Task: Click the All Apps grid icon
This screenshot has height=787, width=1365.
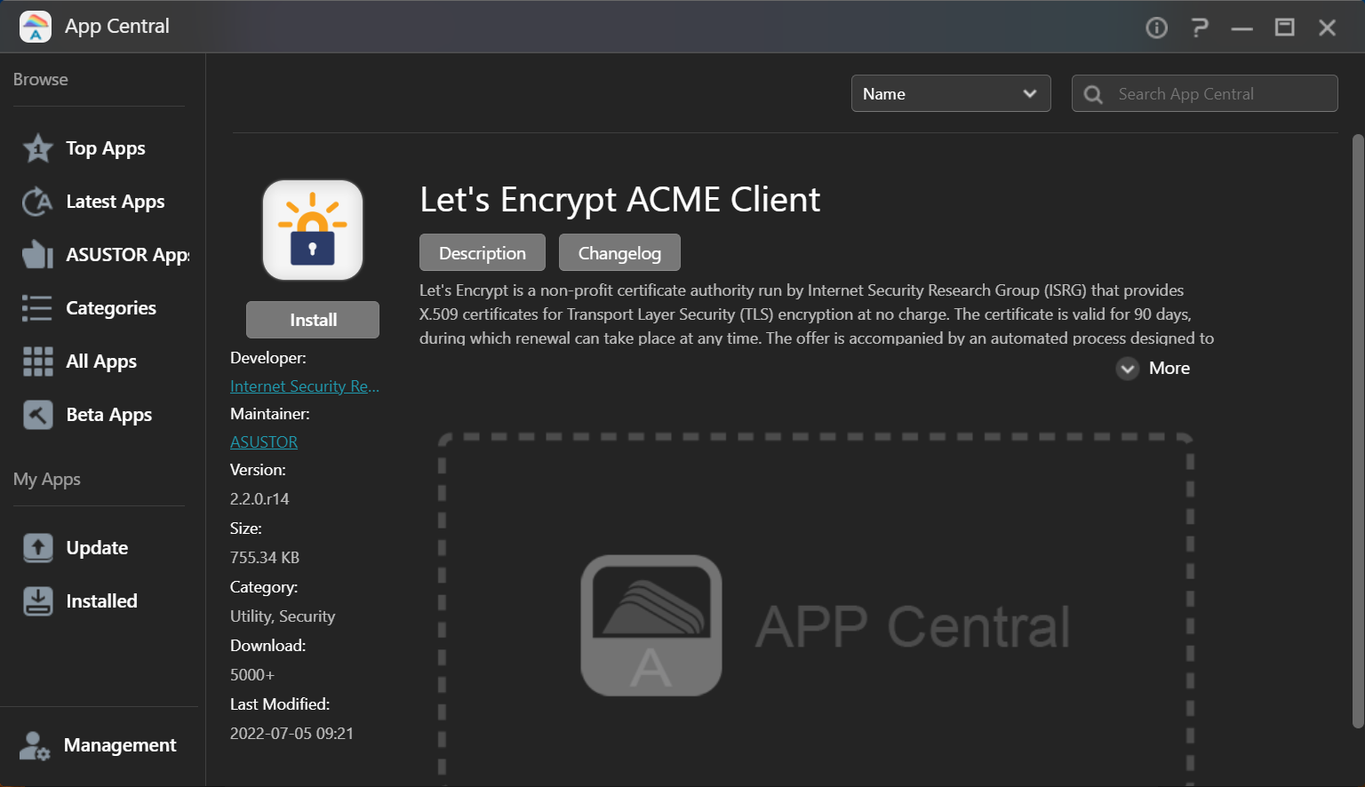Action: click(37, 362)
